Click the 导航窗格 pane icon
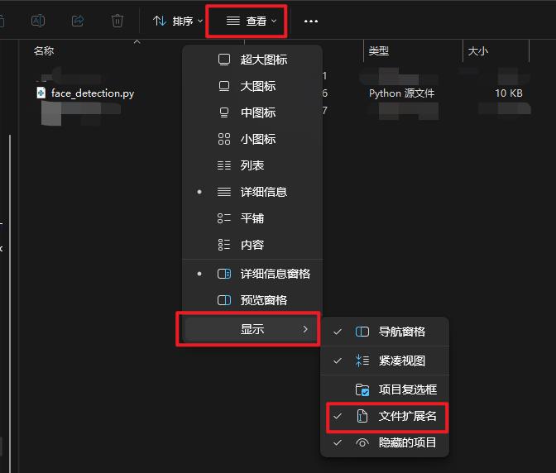This screenshot has width=556, height=473. 362,332
